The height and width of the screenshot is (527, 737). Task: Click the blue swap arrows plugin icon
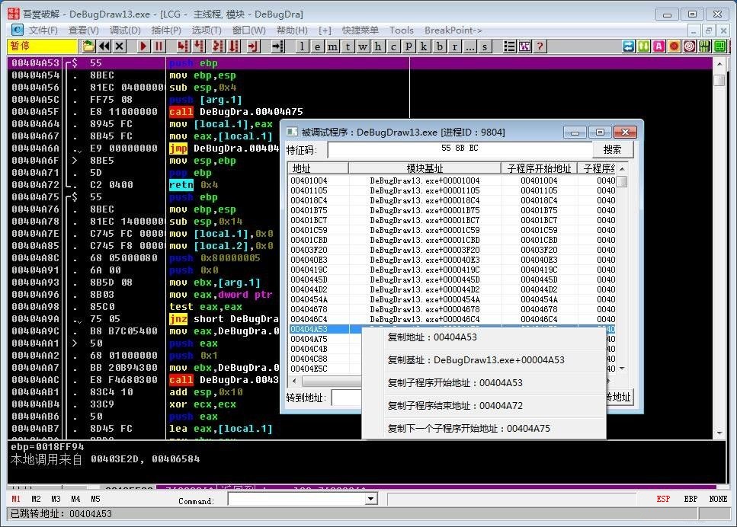629,46
